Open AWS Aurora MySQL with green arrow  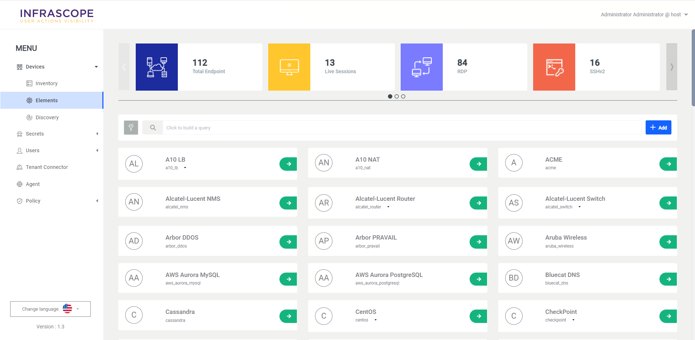[x=289, y=279]
